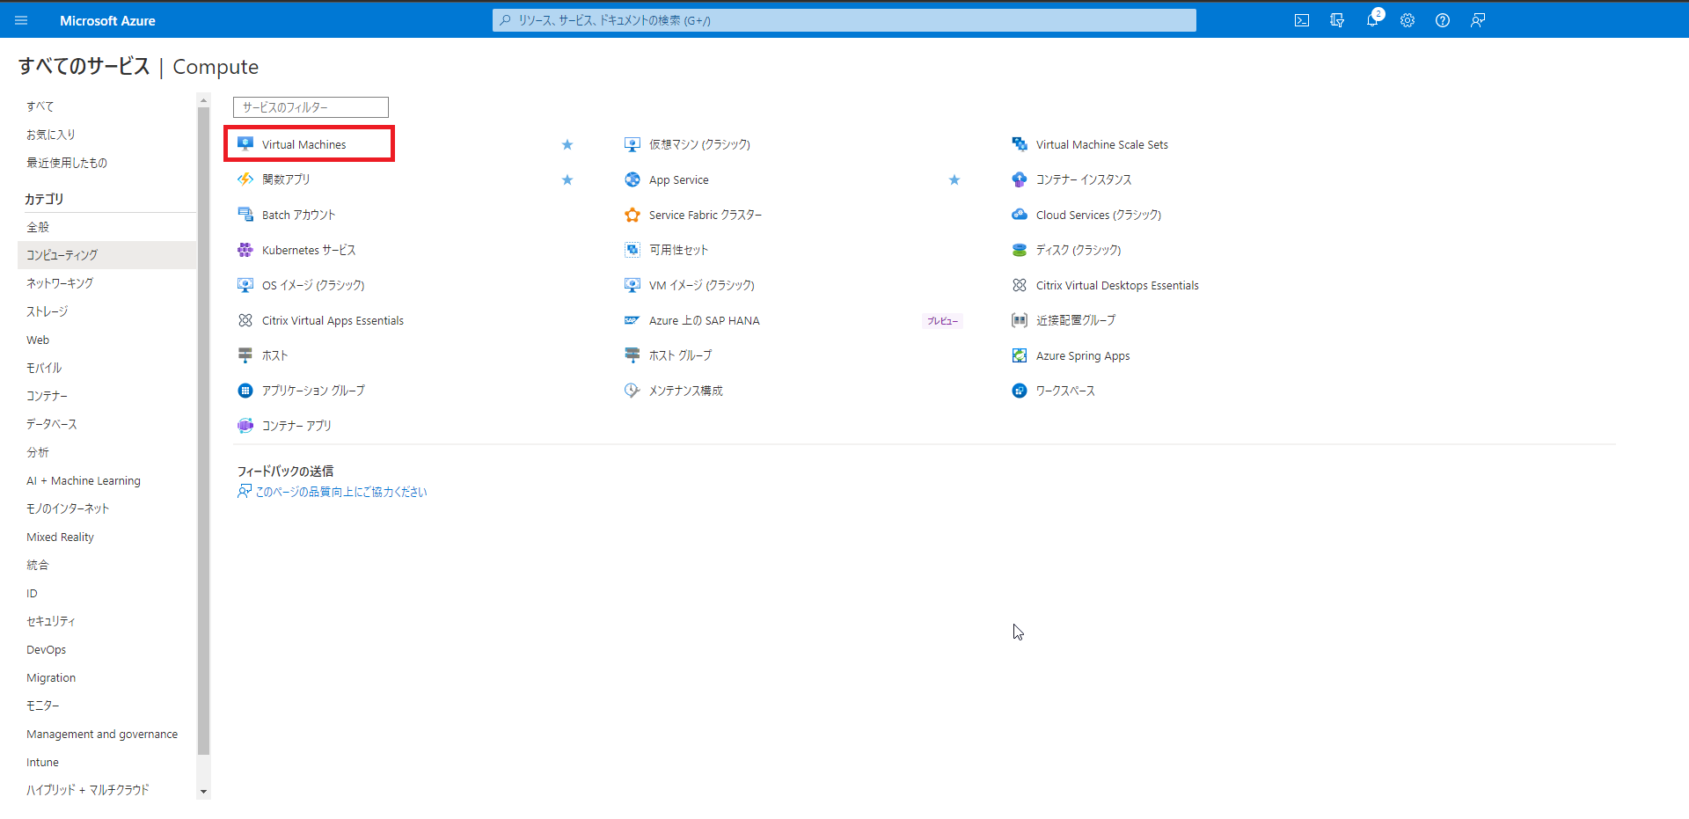Screen dimensions: 1689x819
Task: Select 最近使用したもの in the sidebar
Action: point(67,163)
